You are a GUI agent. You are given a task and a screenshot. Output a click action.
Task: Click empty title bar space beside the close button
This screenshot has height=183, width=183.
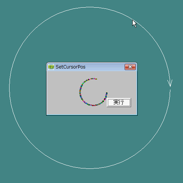(x=105, y=67)
